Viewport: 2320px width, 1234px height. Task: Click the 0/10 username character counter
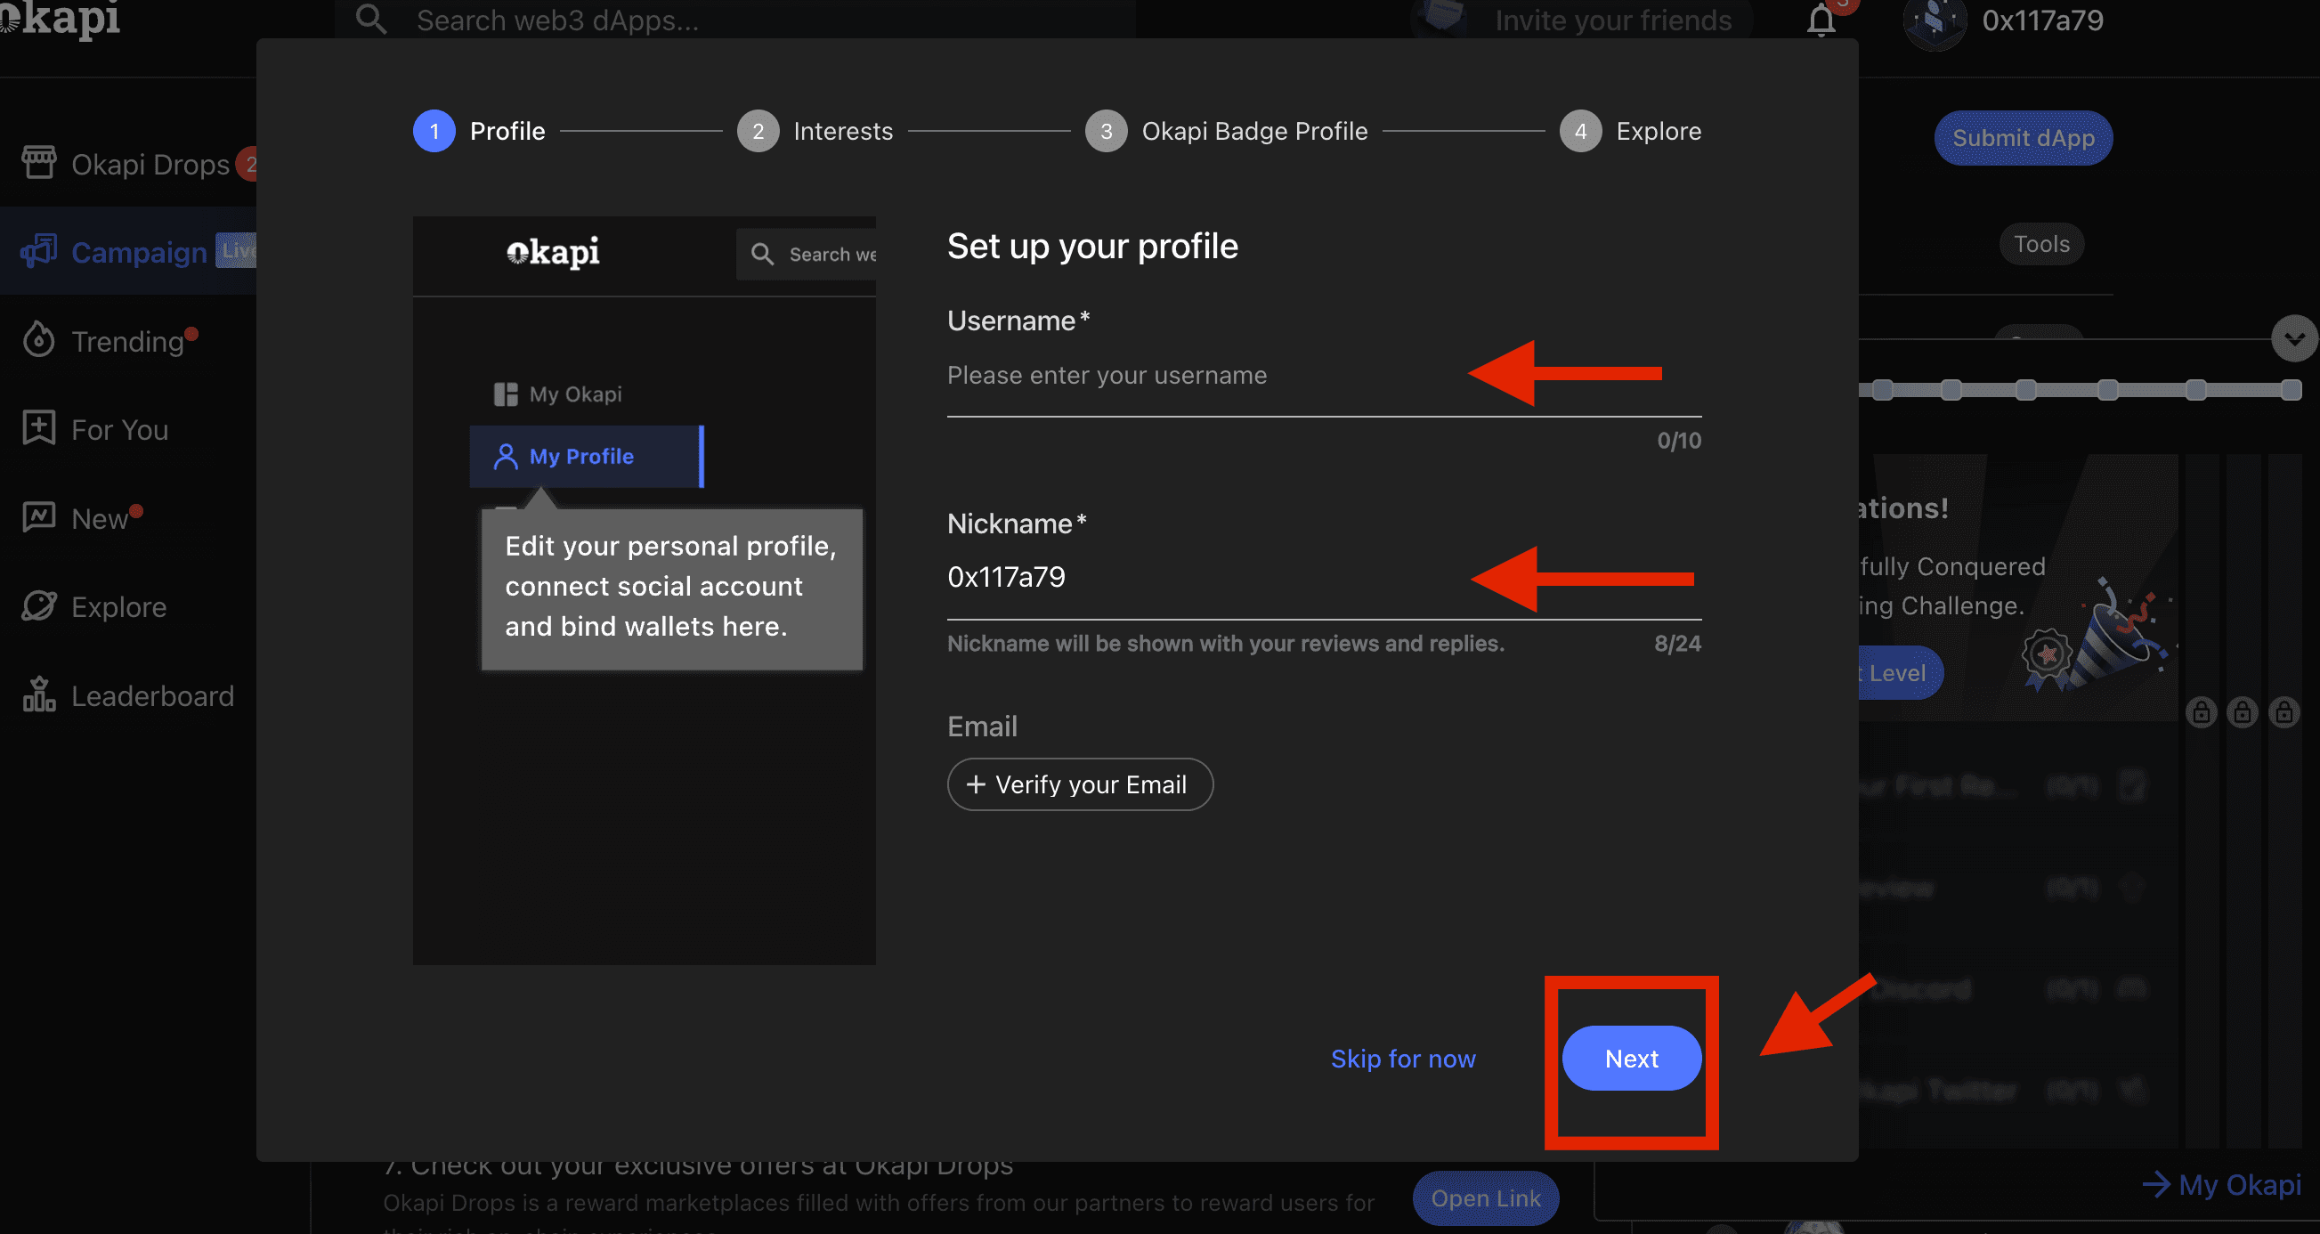pyautogui.click(x=1679, y=441)
